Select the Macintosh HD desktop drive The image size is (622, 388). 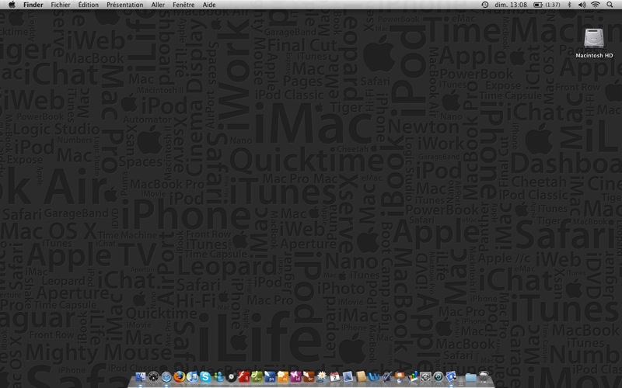[594, 43]
